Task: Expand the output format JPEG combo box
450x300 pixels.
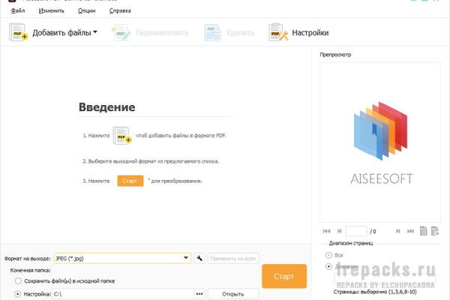Action: (122, 258)
